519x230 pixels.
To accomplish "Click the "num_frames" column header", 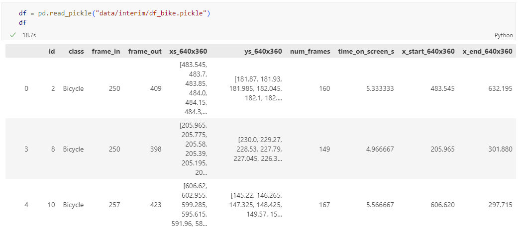I will (x=310, y=51).
